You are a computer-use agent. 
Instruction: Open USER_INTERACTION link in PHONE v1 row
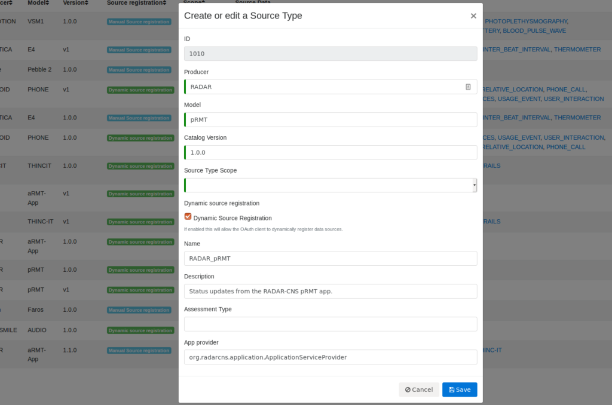[x=573, y=99]
